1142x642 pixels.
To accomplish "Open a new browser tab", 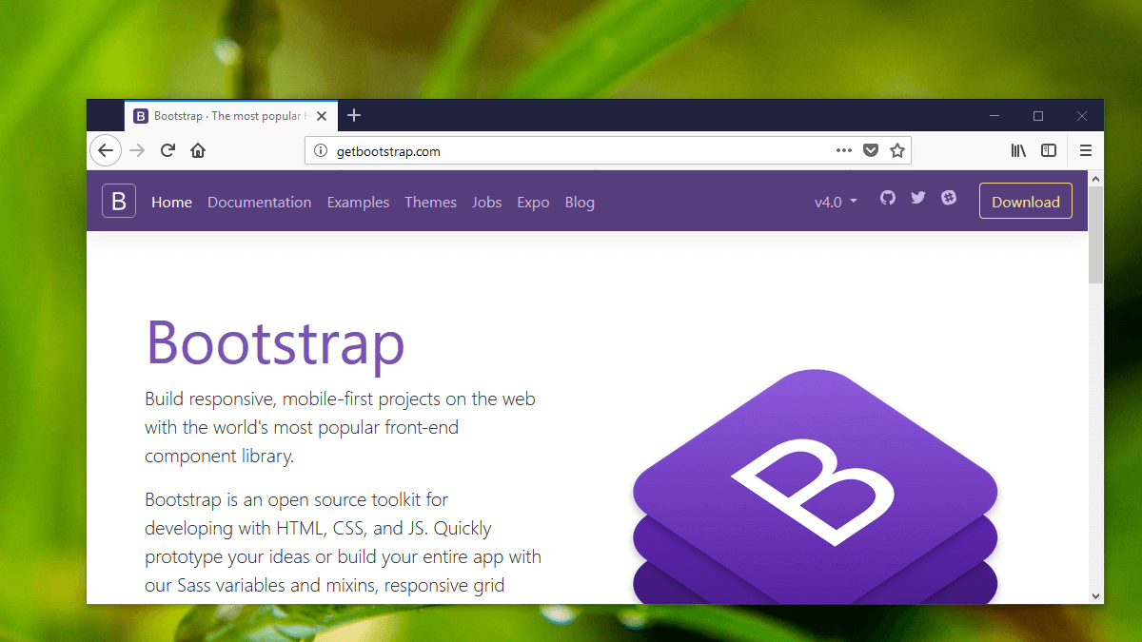I will (354, 115).
